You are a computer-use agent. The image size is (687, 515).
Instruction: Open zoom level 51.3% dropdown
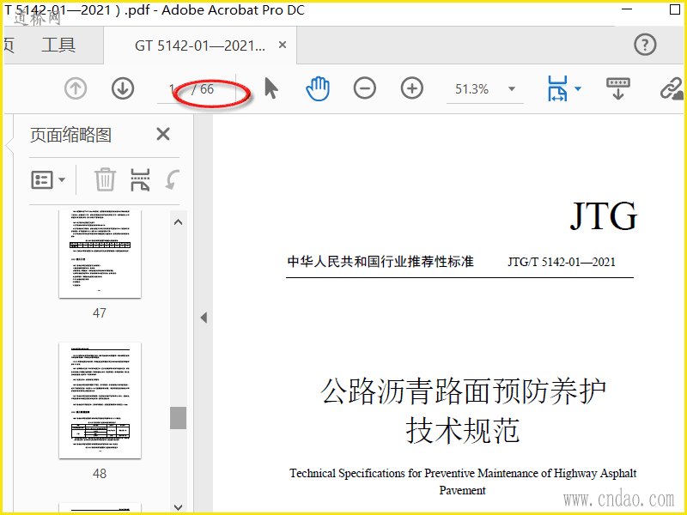point(511,89)
